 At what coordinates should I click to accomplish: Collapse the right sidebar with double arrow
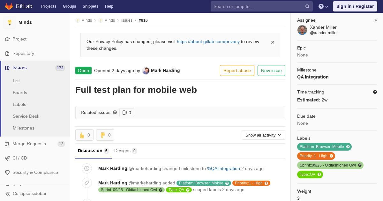pyautogui.click(x=376, y=20)
